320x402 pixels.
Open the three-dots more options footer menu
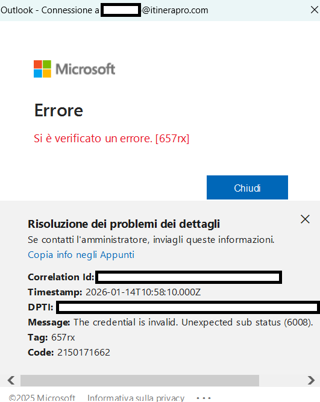(x=204, y=398)
